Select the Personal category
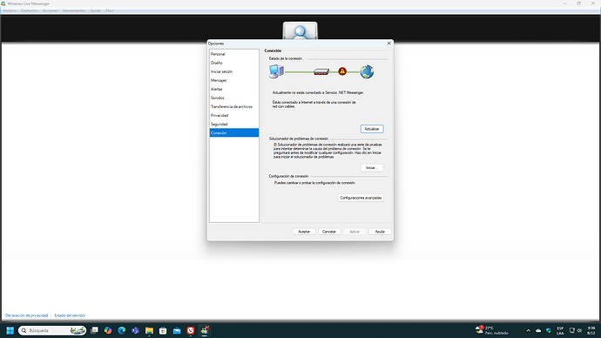The width and height of the screenshot is (601, 338). [x=233, y=54]
